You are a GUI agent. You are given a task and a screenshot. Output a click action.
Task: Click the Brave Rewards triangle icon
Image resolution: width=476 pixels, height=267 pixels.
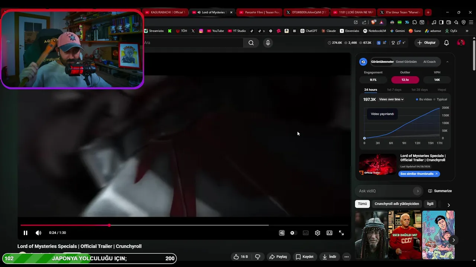381,22
